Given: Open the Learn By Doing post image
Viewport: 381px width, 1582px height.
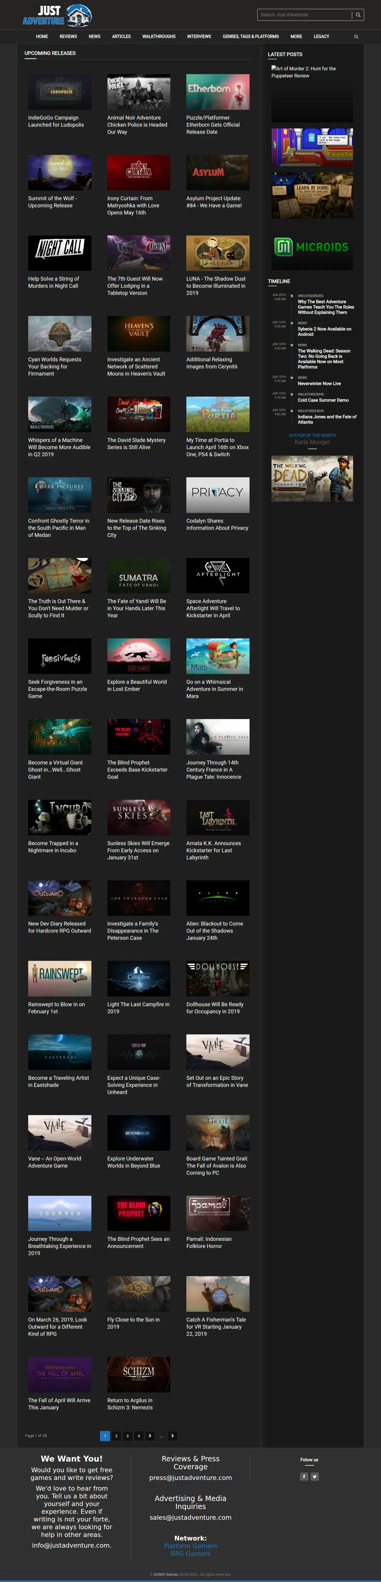Looking at the screenshot, I should pos(312,195).
